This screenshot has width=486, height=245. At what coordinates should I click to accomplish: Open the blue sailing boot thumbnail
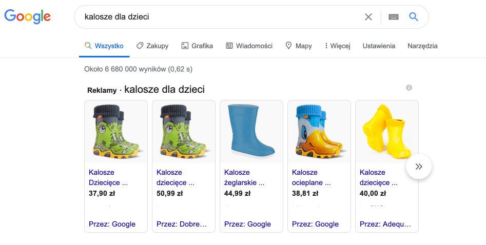[251, 131]
